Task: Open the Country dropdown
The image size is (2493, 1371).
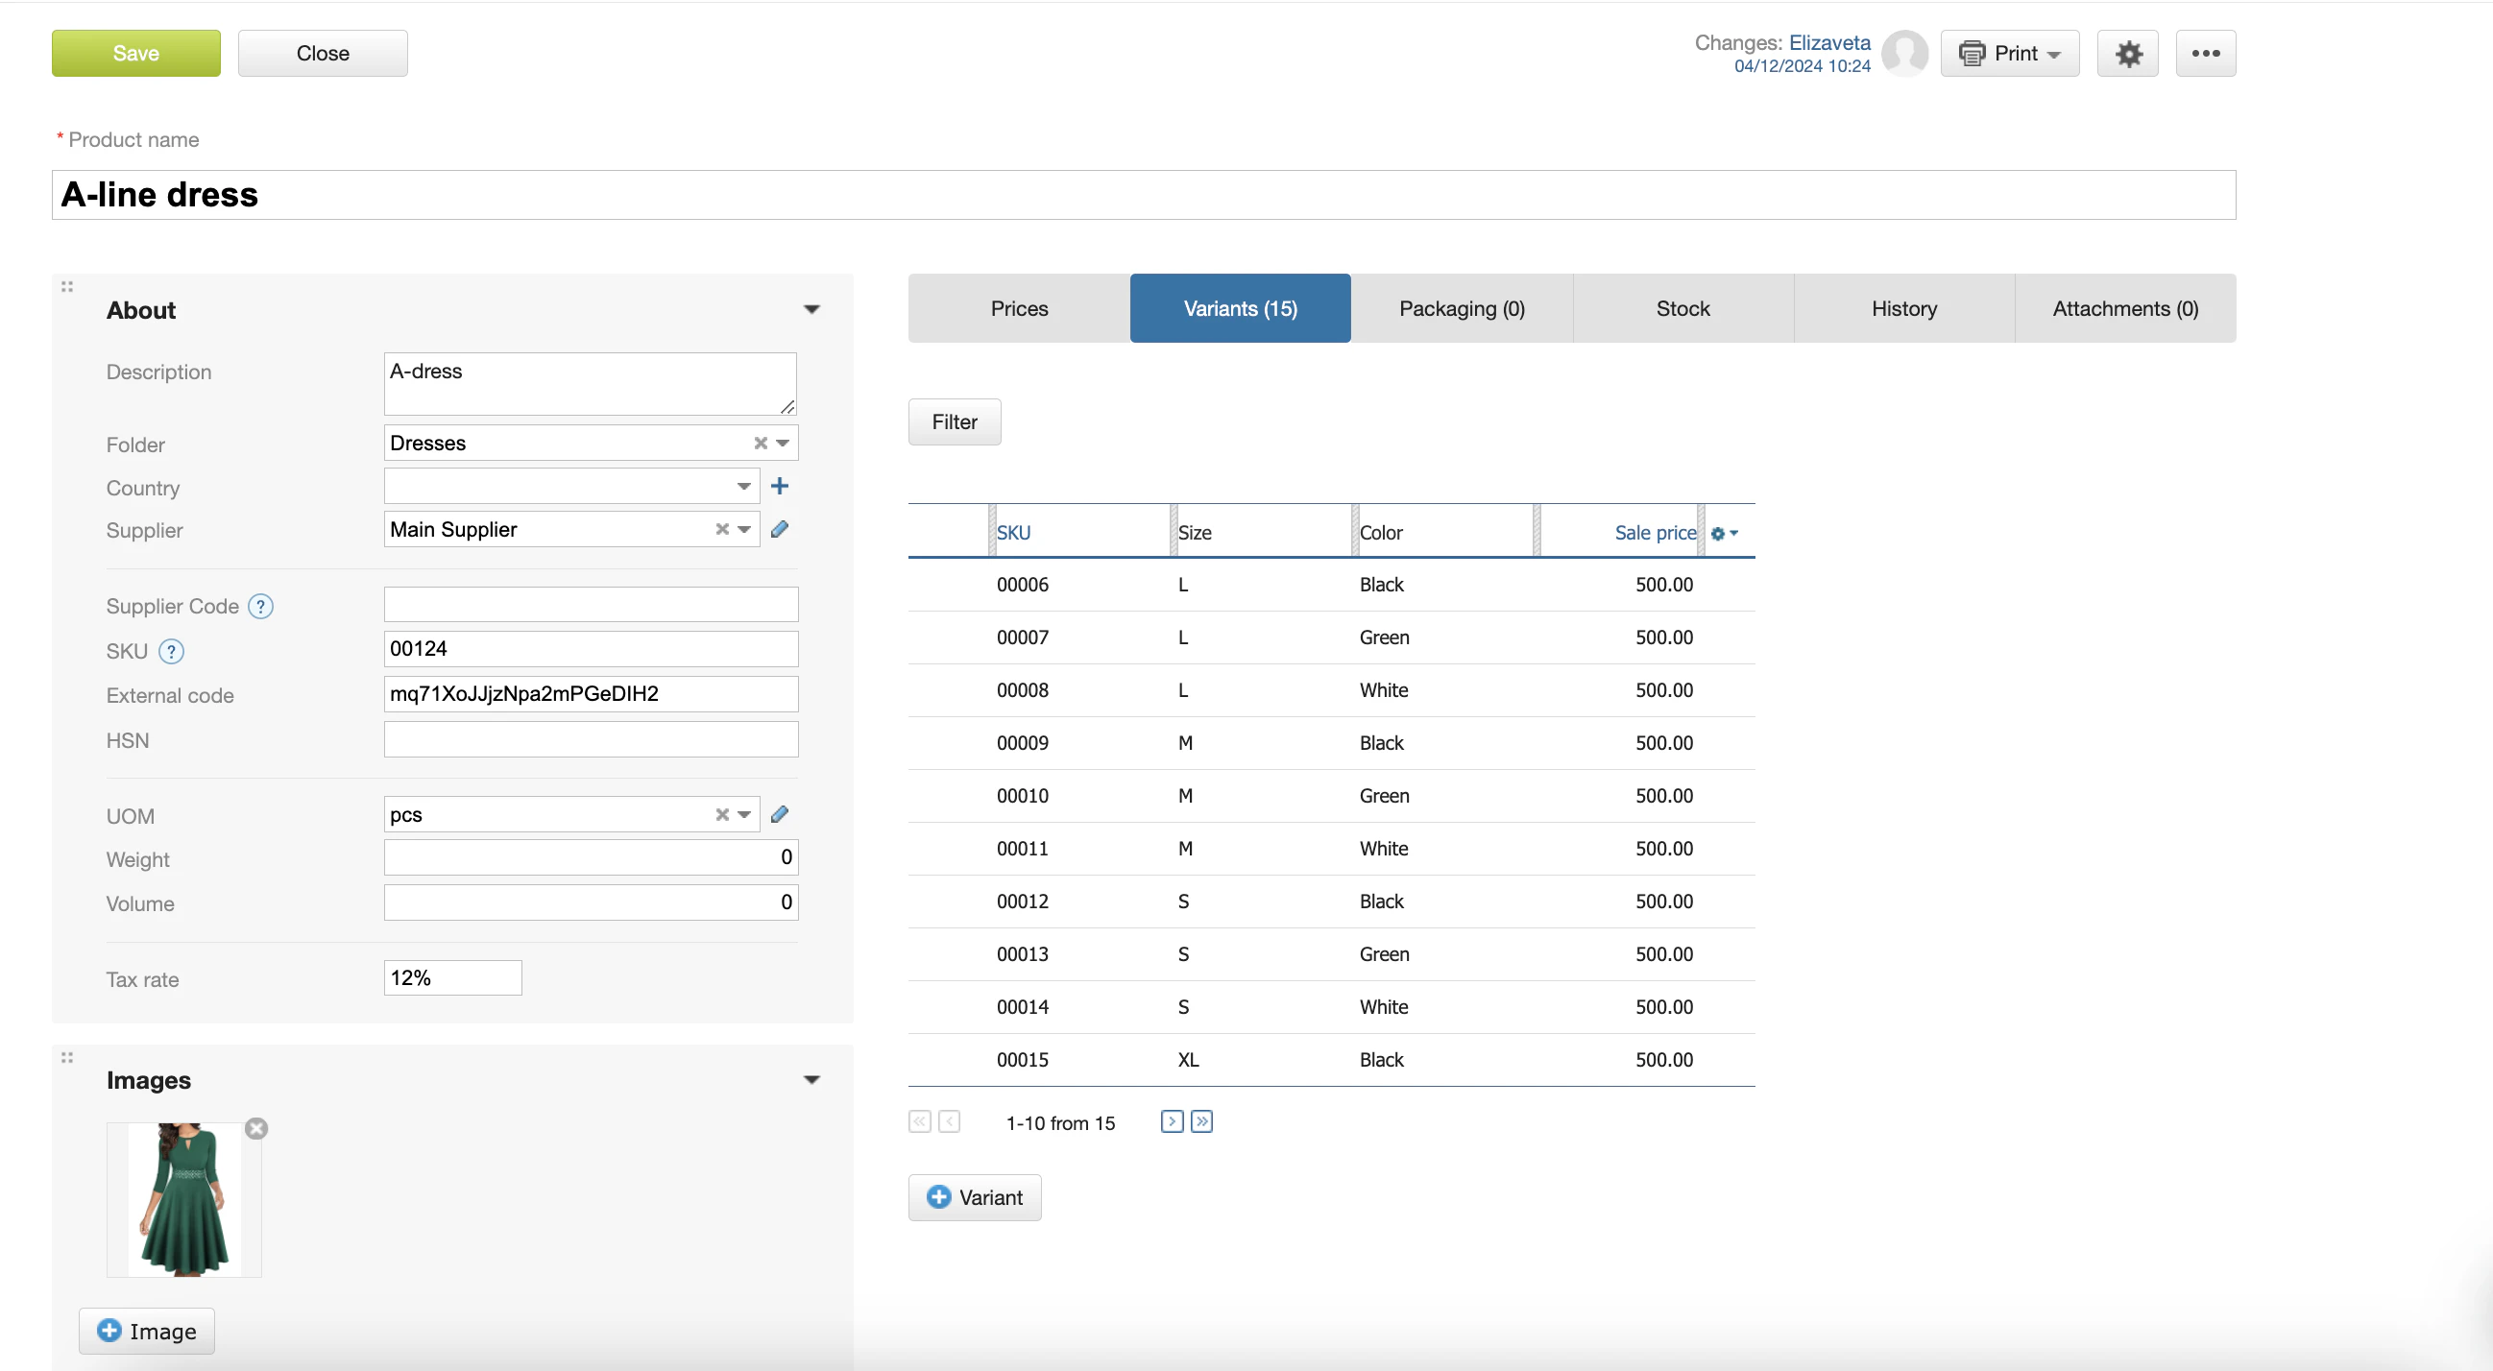Action: pyautogui.click(x=742, y=486)
